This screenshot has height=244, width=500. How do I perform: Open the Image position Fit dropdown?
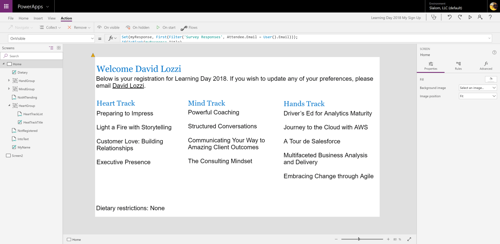point(478,96)
